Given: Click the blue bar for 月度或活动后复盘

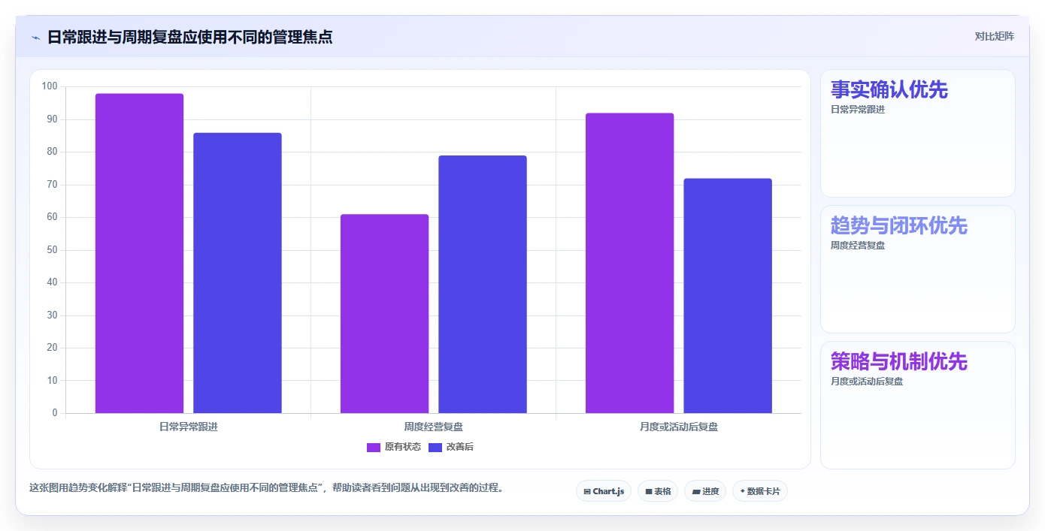Looking at the screenshot, I should click(x=728, y=296).
